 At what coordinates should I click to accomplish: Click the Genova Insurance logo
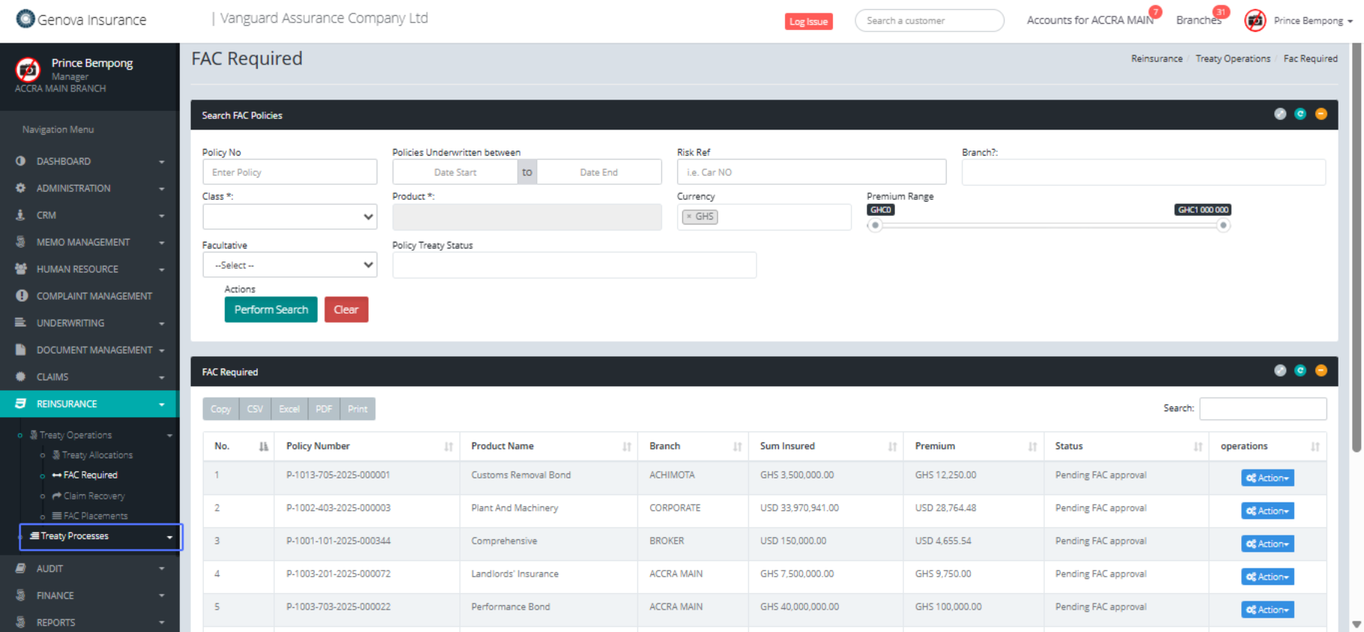(x=26, y=19)
